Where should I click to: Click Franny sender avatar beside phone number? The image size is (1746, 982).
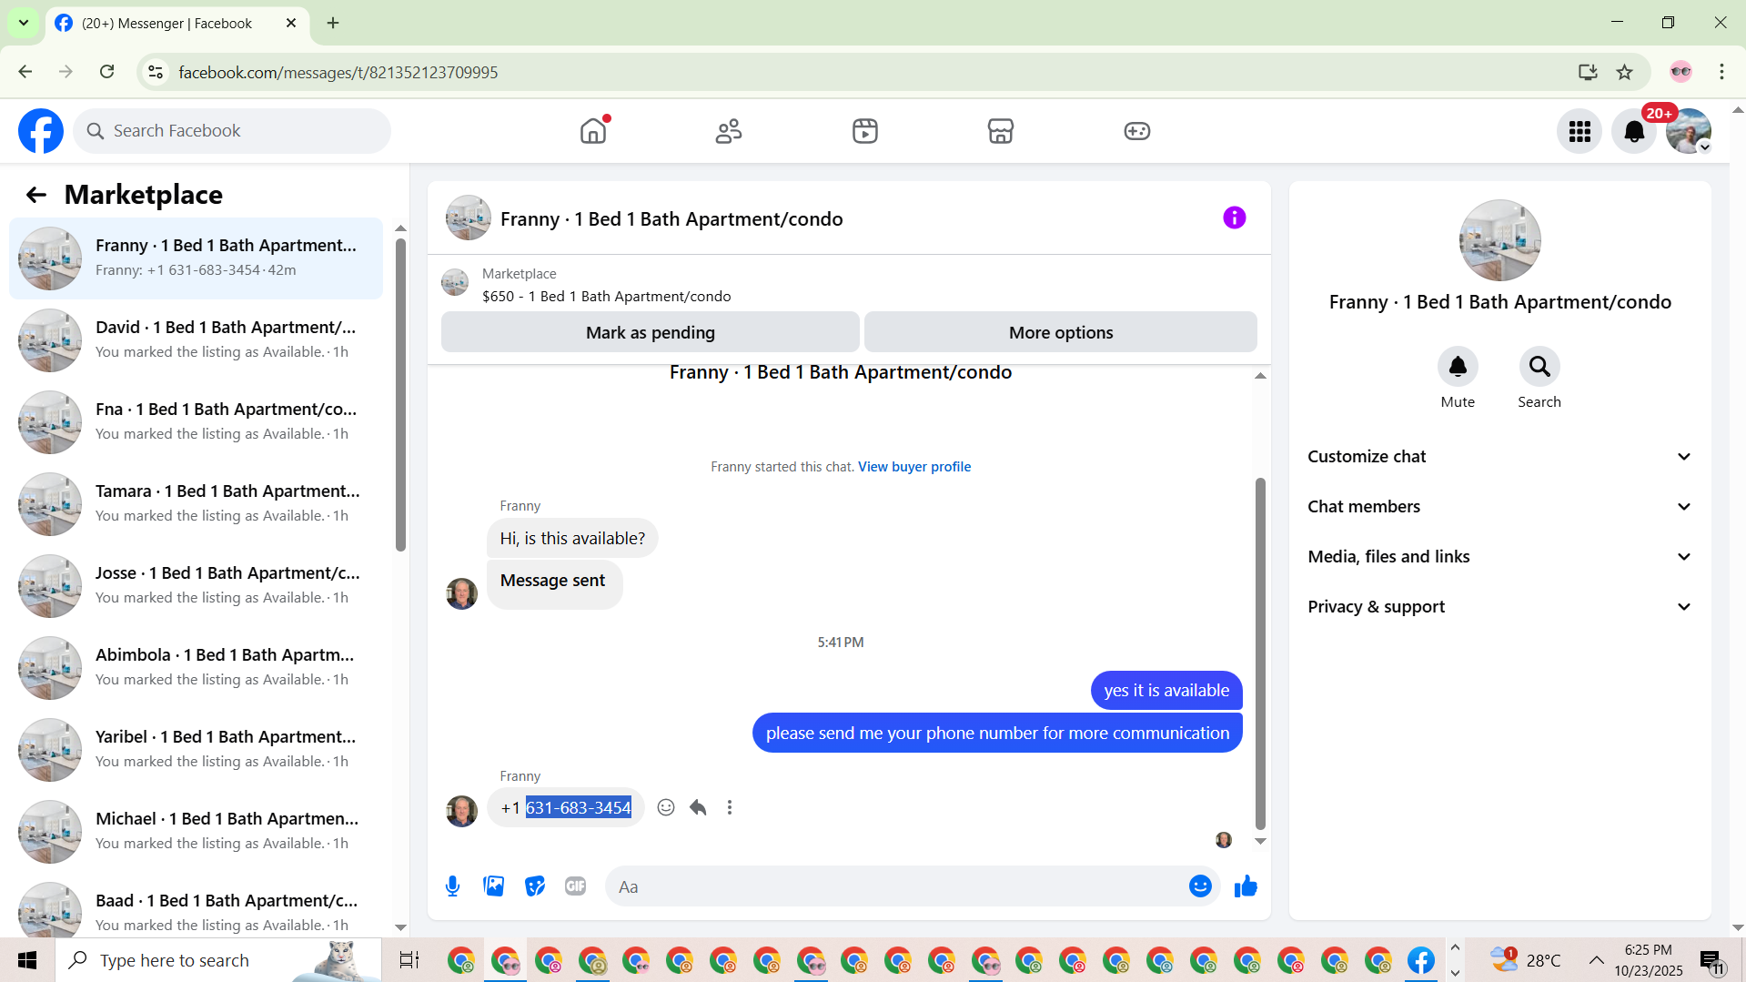click(461, 810)
